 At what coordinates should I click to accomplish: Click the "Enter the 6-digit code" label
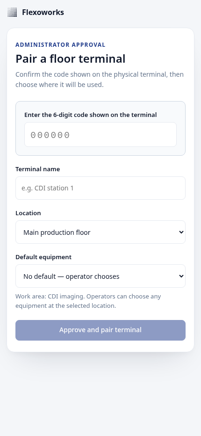(90, 115)
